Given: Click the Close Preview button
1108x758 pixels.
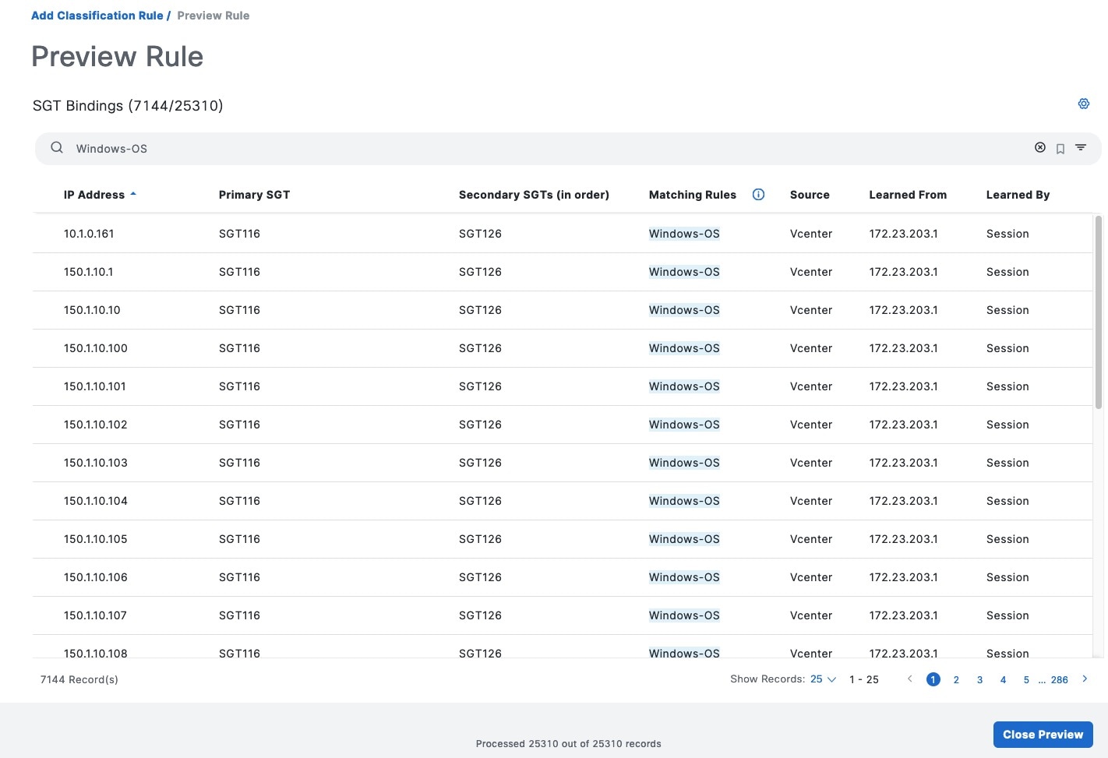Looking at the screenshot, I should [x=1043, y=735].
